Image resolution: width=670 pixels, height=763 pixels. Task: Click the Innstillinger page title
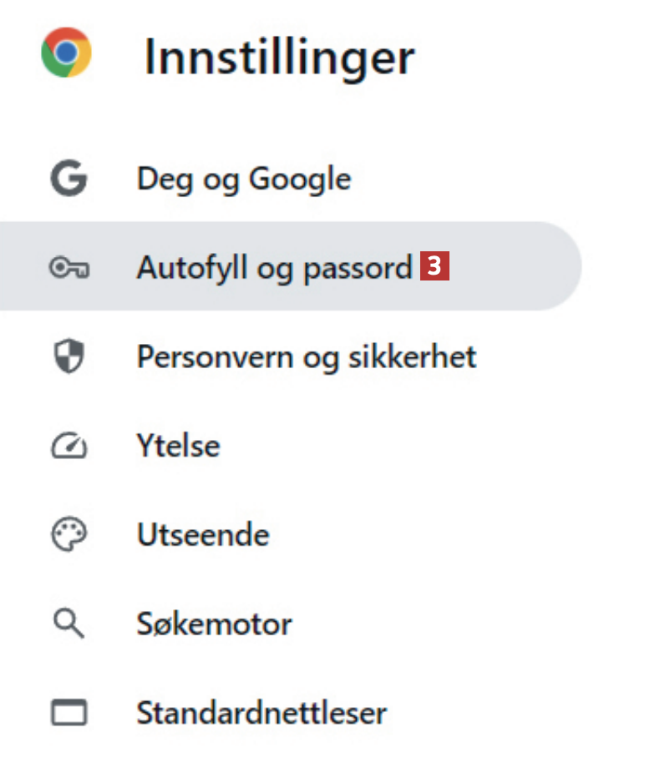pos(279,57)
